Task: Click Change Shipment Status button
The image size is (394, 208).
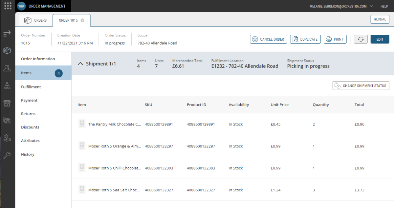Action: [361, 86]
